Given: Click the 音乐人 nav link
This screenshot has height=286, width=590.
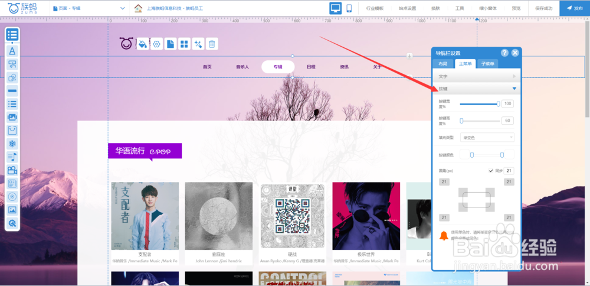Looking at the screenshot, I should 242,67.
